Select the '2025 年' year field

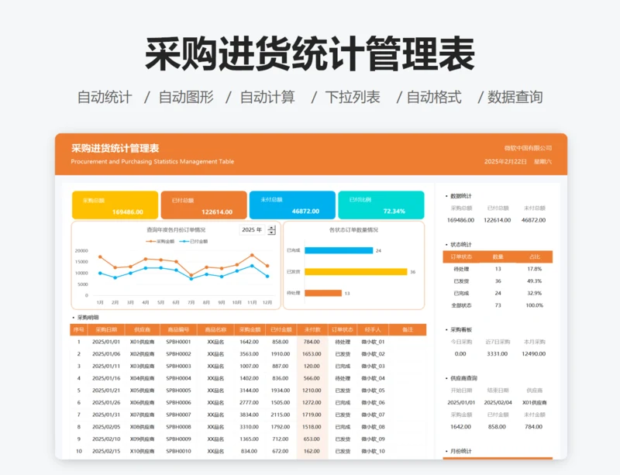pos(253,230)
